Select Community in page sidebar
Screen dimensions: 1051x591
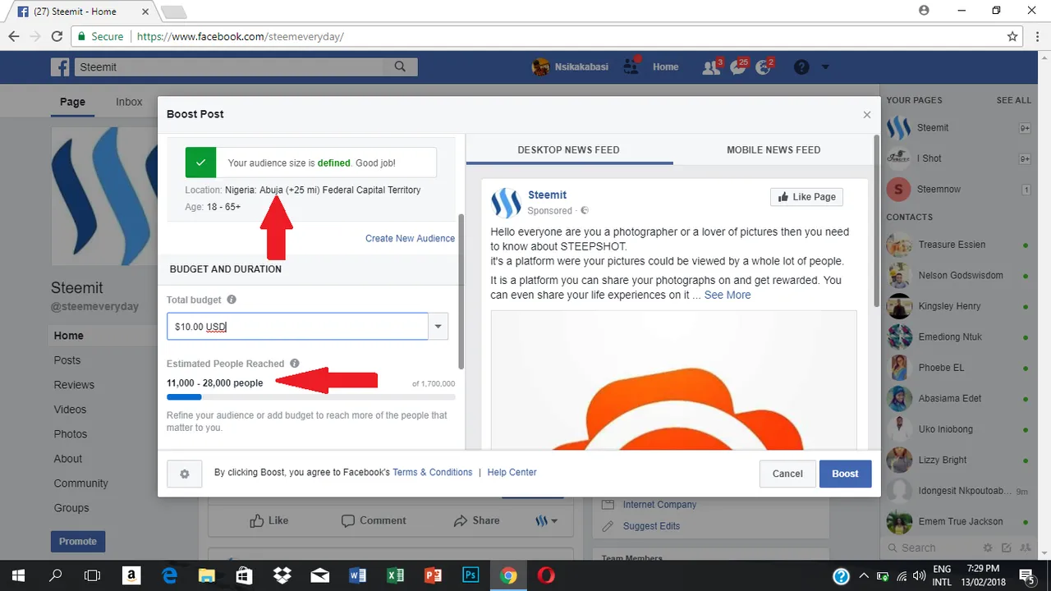pos(80,483)
